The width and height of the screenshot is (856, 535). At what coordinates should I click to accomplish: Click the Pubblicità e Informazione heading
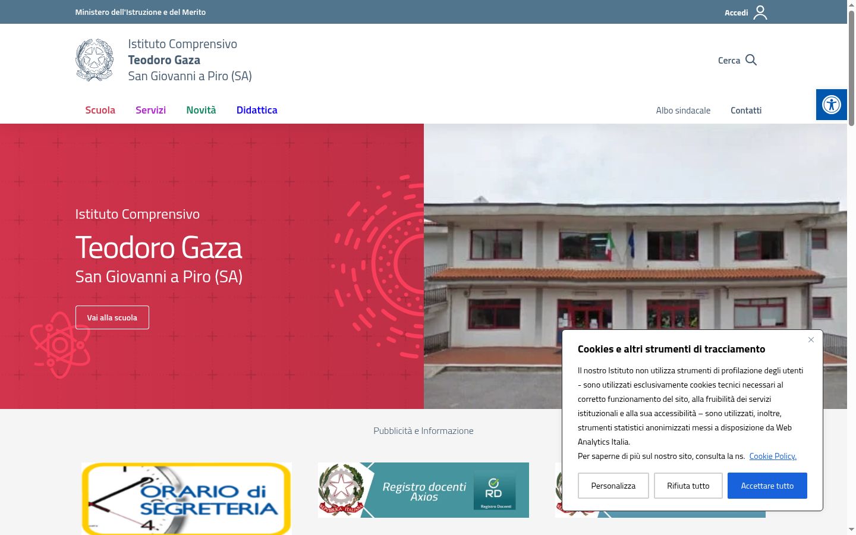[423, 430]
